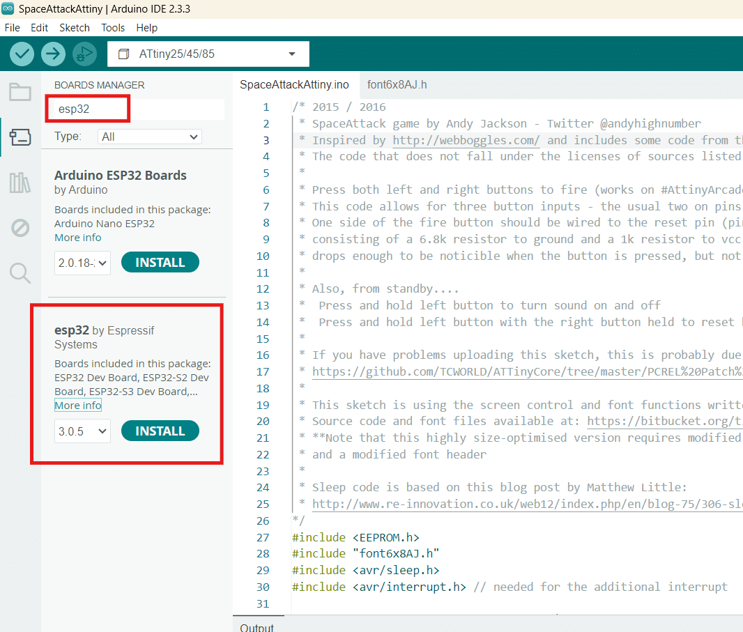This screenshot has width=743, height=632.
Task: Click line number 27 in the gutter
Action: click(263, 538)
